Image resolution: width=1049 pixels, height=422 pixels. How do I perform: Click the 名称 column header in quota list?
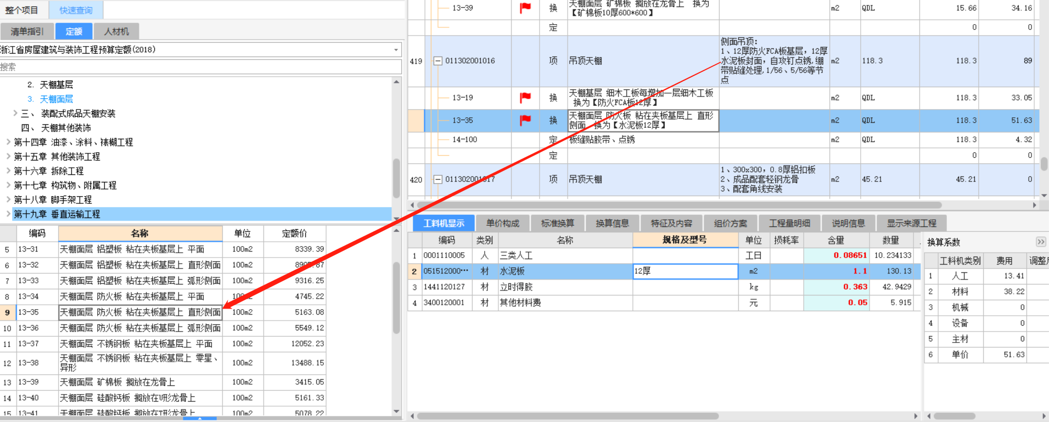pos(140,233)
